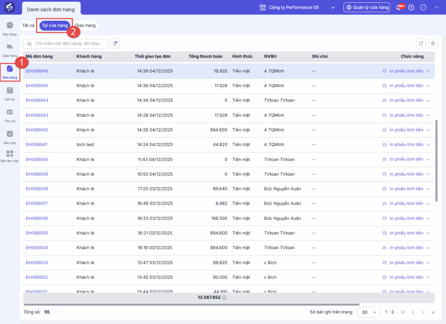Open the help question mark icon

(411, 7)
